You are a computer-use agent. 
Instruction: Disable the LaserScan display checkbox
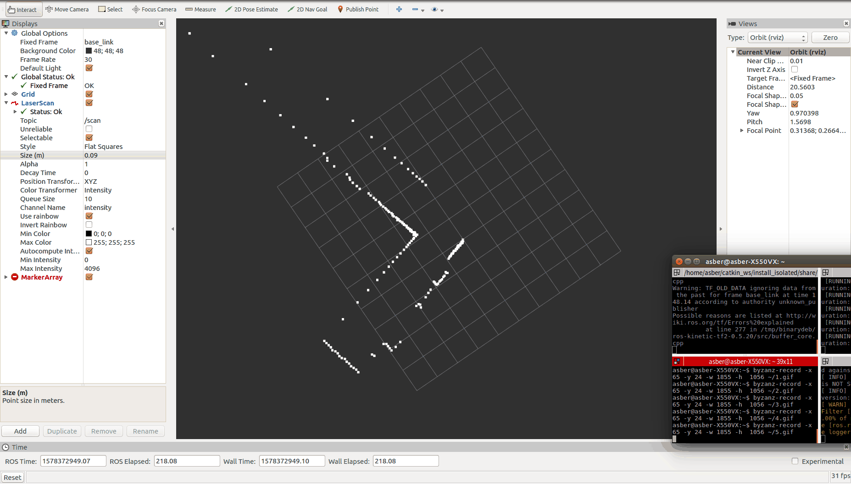[89, 103]
